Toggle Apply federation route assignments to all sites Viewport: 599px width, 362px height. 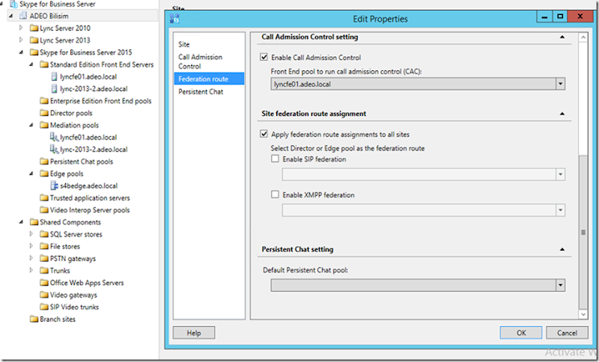point(264,134)
